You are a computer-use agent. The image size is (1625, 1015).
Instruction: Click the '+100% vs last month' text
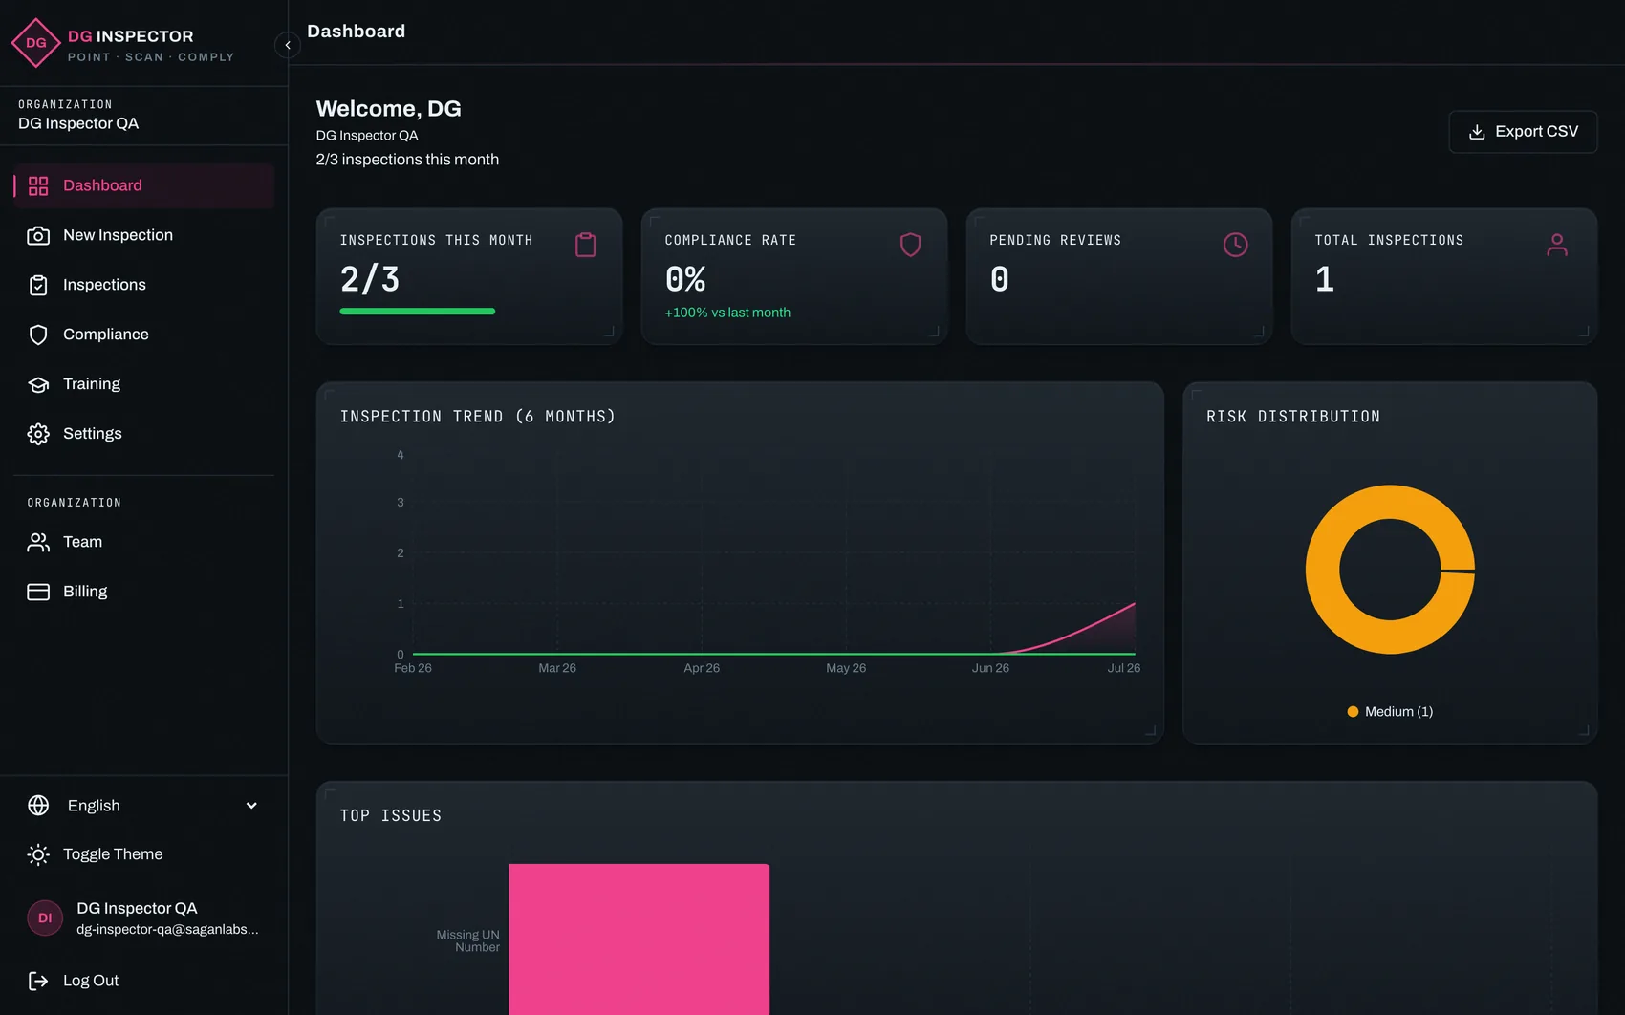coord(727,313)
